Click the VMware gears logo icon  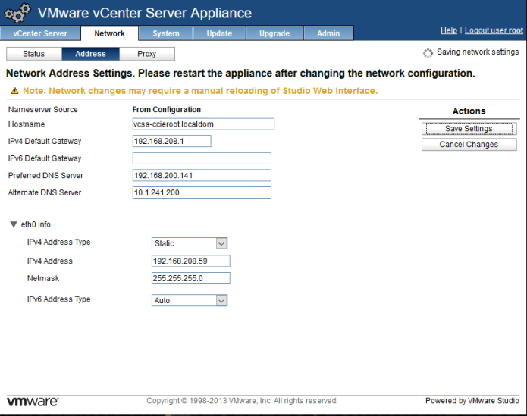[17, 13]
